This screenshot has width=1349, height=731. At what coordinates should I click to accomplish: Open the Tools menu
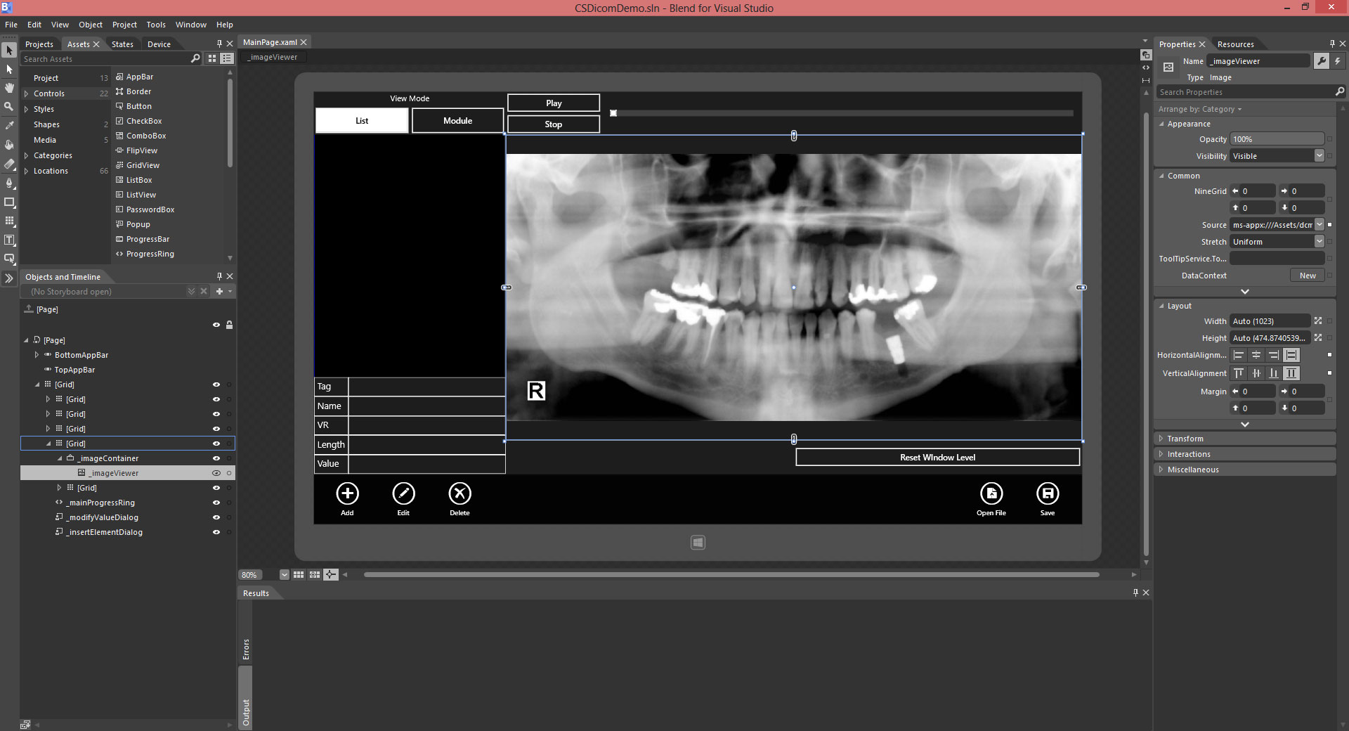click(x=156, y=25)
